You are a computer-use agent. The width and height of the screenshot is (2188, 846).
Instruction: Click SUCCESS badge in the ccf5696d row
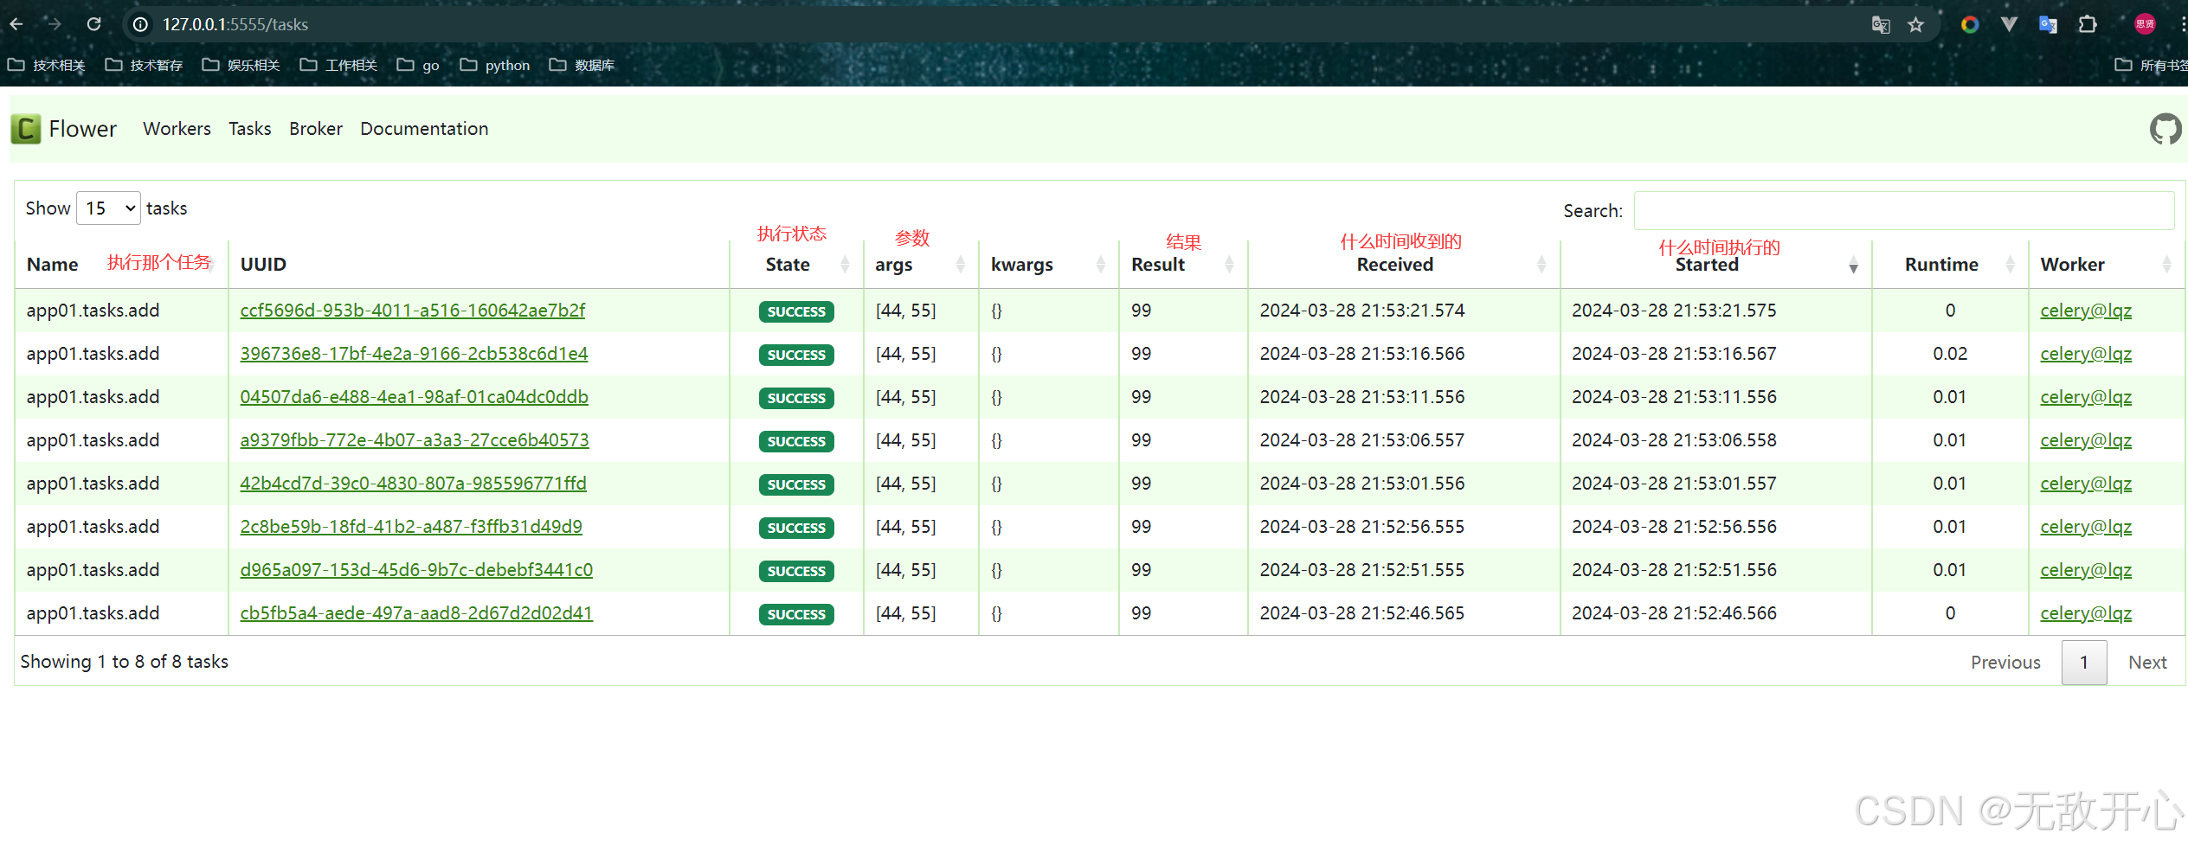tap(796, 311)
